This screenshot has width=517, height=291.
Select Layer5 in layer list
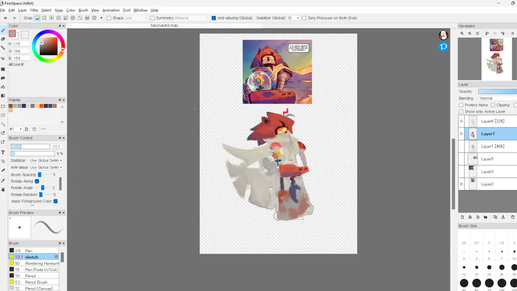click(491, 159)
